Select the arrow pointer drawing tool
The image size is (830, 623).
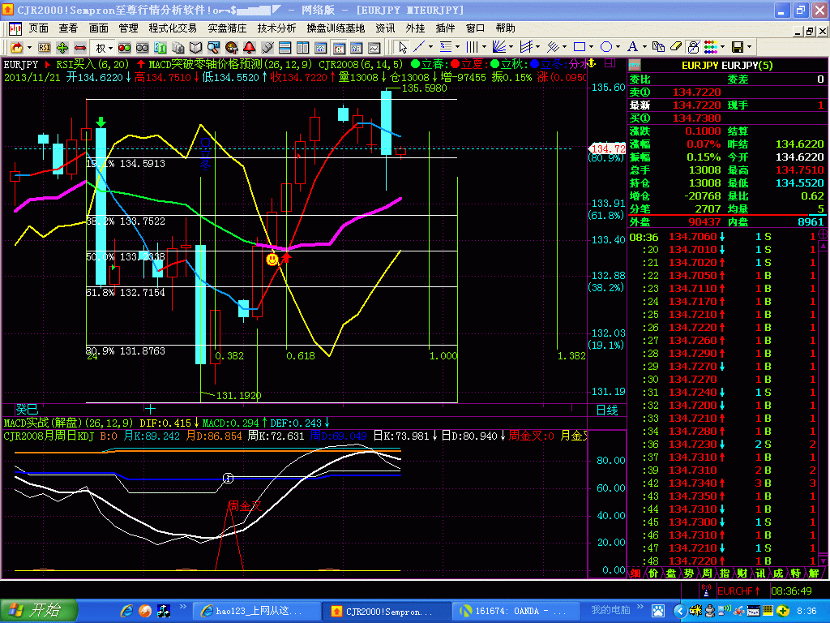(x=403, y=48)
